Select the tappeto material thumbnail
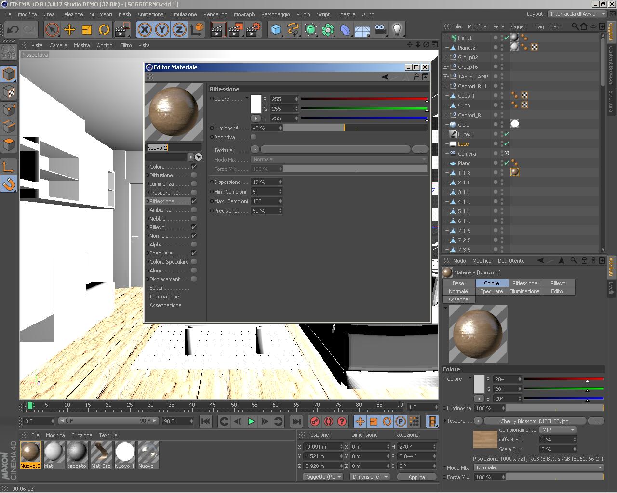 (77, 455)
